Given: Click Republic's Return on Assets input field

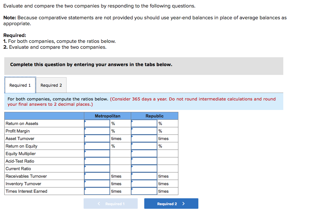Looking at the screenshot, I should (x=144, y=123).
